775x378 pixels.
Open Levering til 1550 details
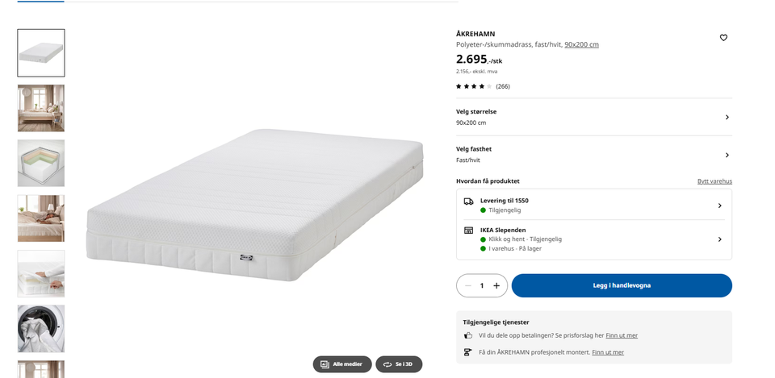(593, 206)
